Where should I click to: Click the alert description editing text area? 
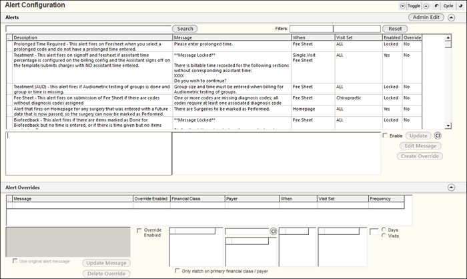[89, 154]
